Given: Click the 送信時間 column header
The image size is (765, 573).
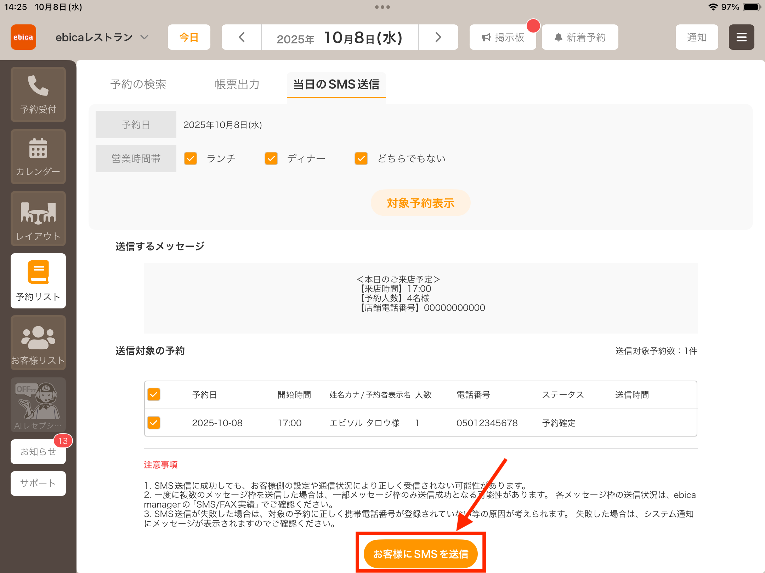Looking at the screenshot, I should tap(632, 395).
